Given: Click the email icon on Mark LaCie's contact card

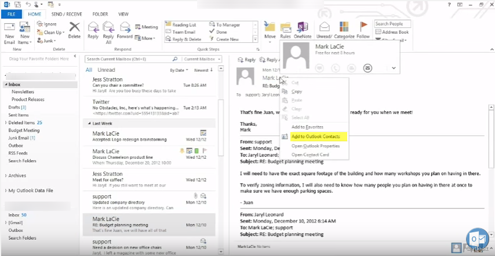Looking at the screenshot, I should coord(367,68).
